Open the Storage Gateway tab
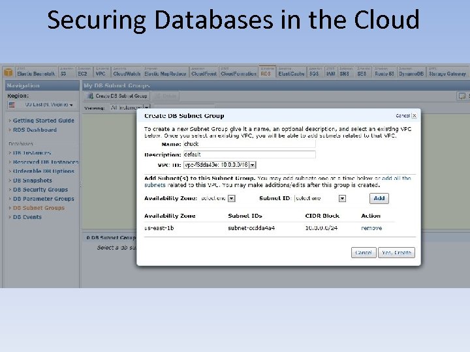Image resolution: width=470 pixels, height=352 pixels. click(x=447, y=72)
